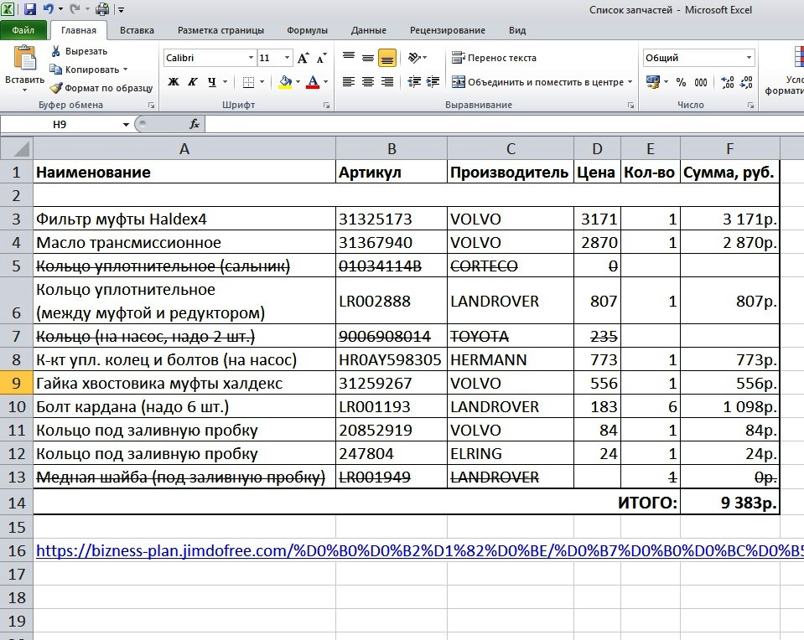Open the Шрифт dialog launcher
The image size is (804, 640).
point(327,105)
